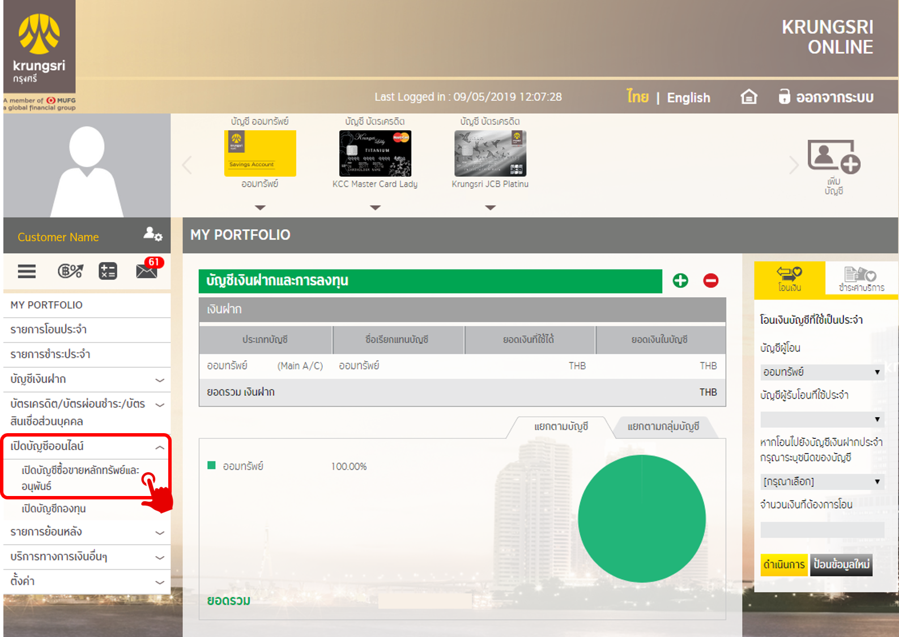Expand options under Krungsri JCB Platinum
899x637 pixels.
click(491, 208)
